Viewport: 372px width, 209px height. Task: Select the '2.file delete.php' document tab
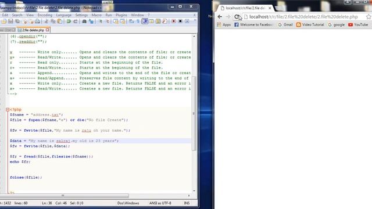coord(33,30)
